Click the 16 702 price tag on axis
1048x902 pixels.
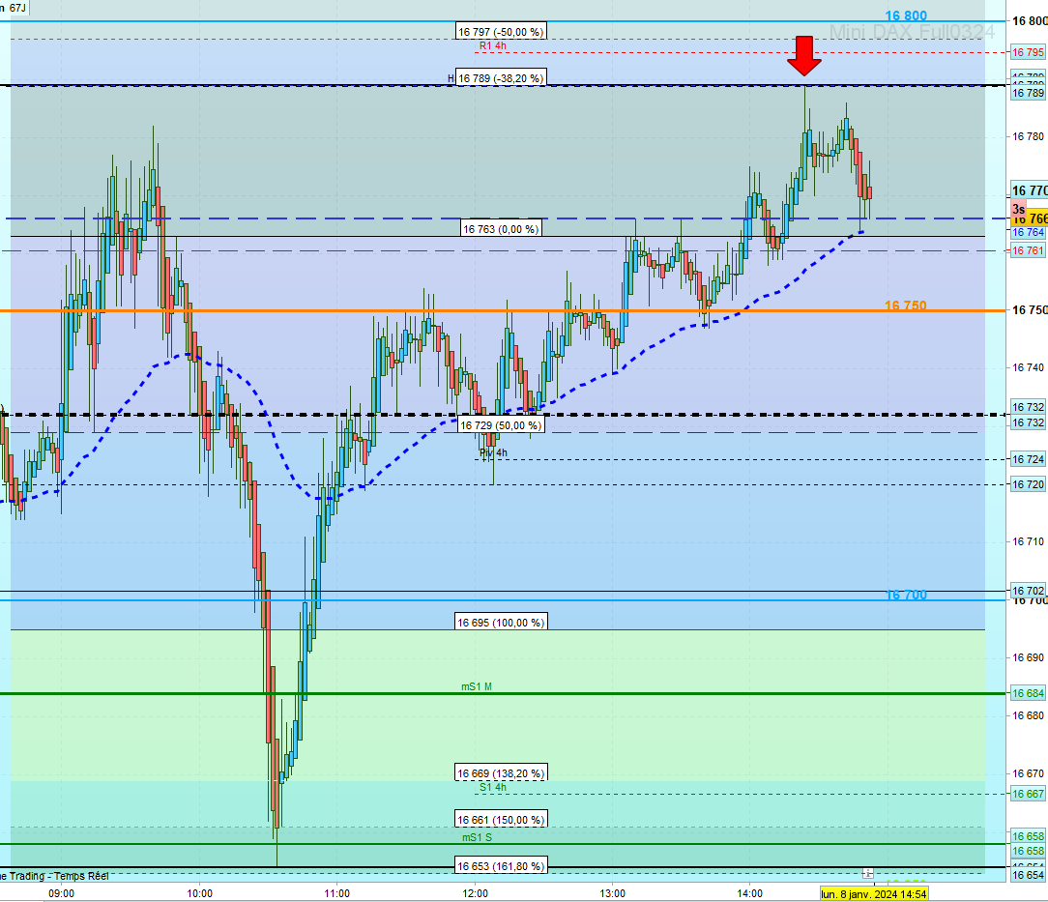pyautogui.click(x=1028, y=590)
